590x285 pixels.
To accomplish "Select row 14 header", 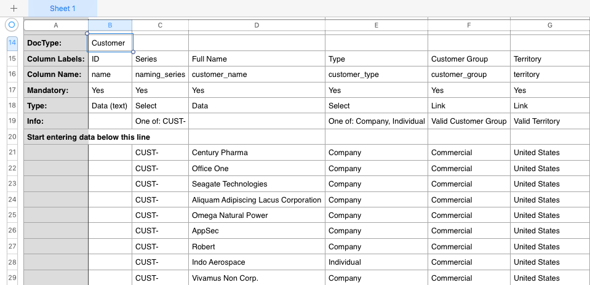I will click(12, 43).
